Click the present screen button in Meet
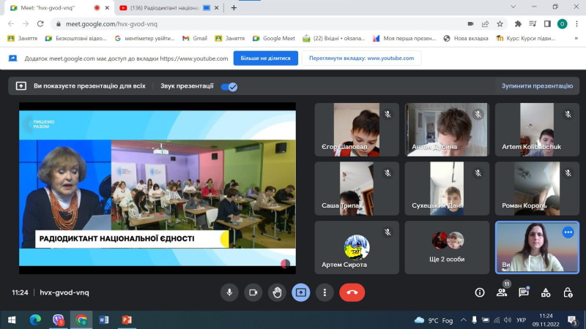 [301, 292]
